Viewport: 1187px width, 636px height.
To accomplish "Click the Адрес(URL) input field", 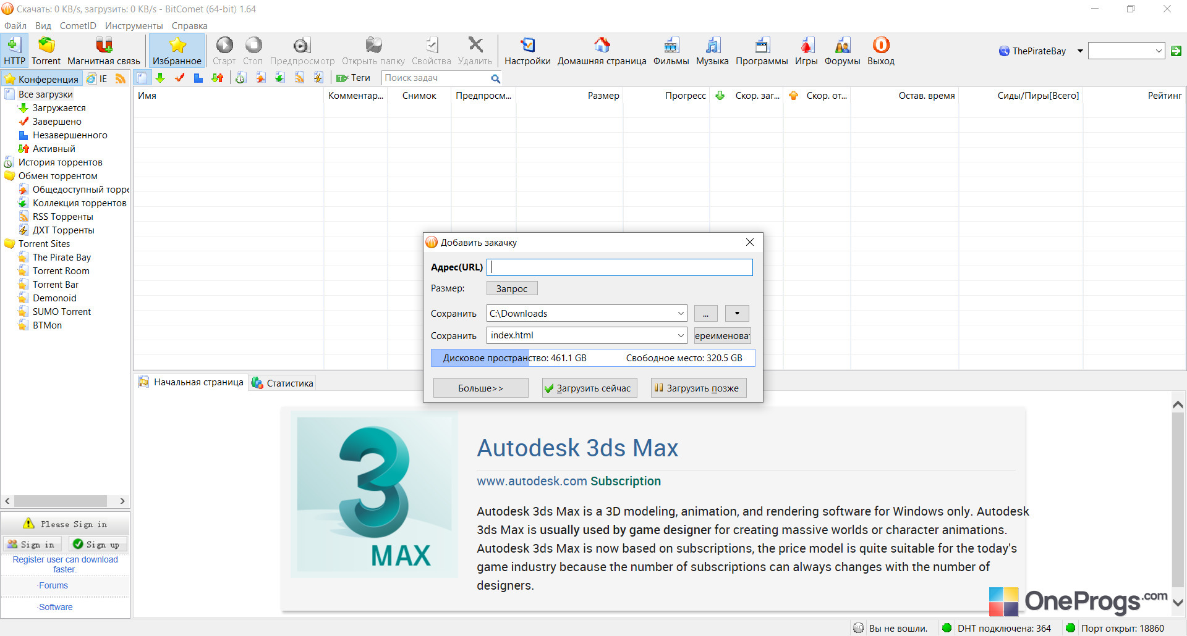I will (x=619, y=267).
